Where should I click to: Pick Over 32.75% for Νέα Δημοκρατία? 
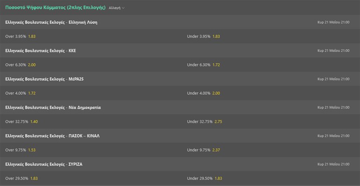tap(22, 122)
